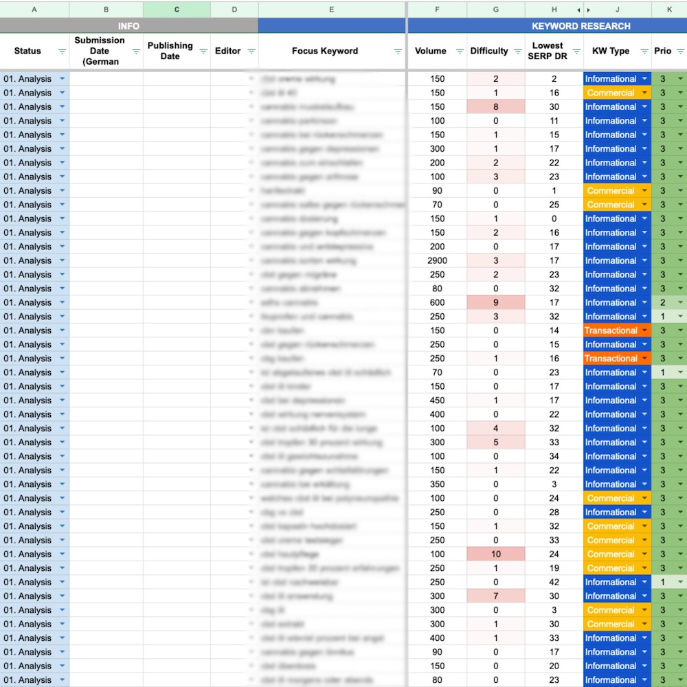The height and width of the screenshot is (687, 687).
Task: Select the Difficulty cell showing 10
Action: tap(495, 554)
